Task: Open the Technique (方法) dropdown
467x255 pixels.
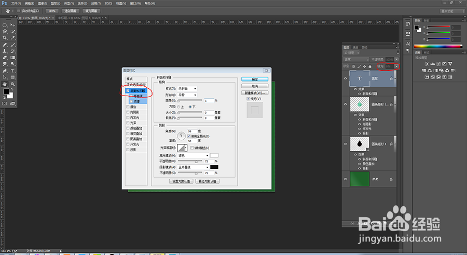Action: (x=187, y=95)
